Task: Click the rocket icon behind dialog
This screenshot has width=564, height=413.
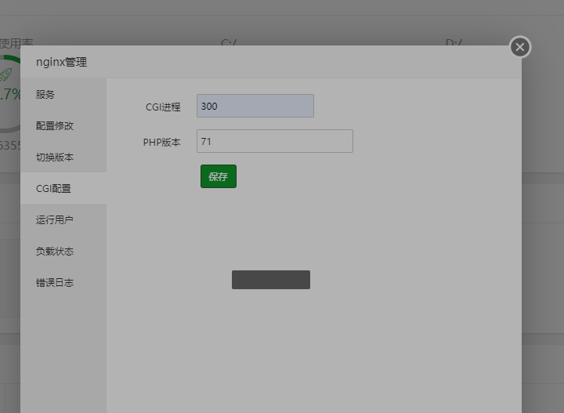Action: click(x=5, y=74)
